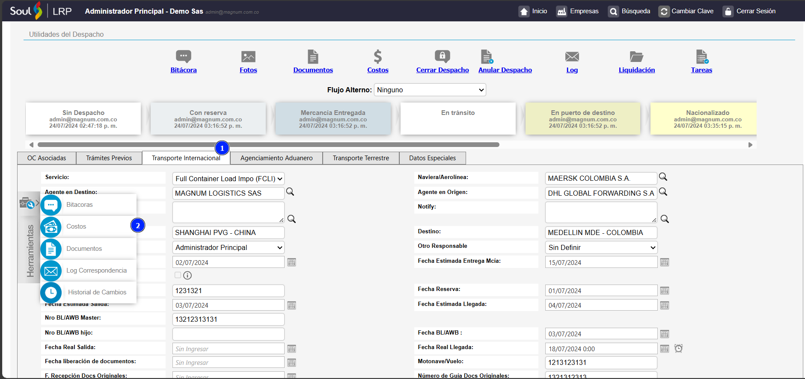Open the Costos dollar sign icon
Screen dimensions: 805x379
(x=377, y=56)
